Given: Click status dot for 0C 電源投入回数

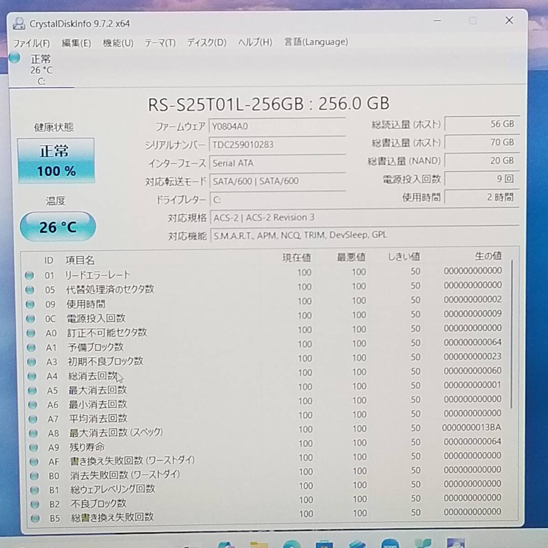Looking at the screenshot, I should [31, 318].
